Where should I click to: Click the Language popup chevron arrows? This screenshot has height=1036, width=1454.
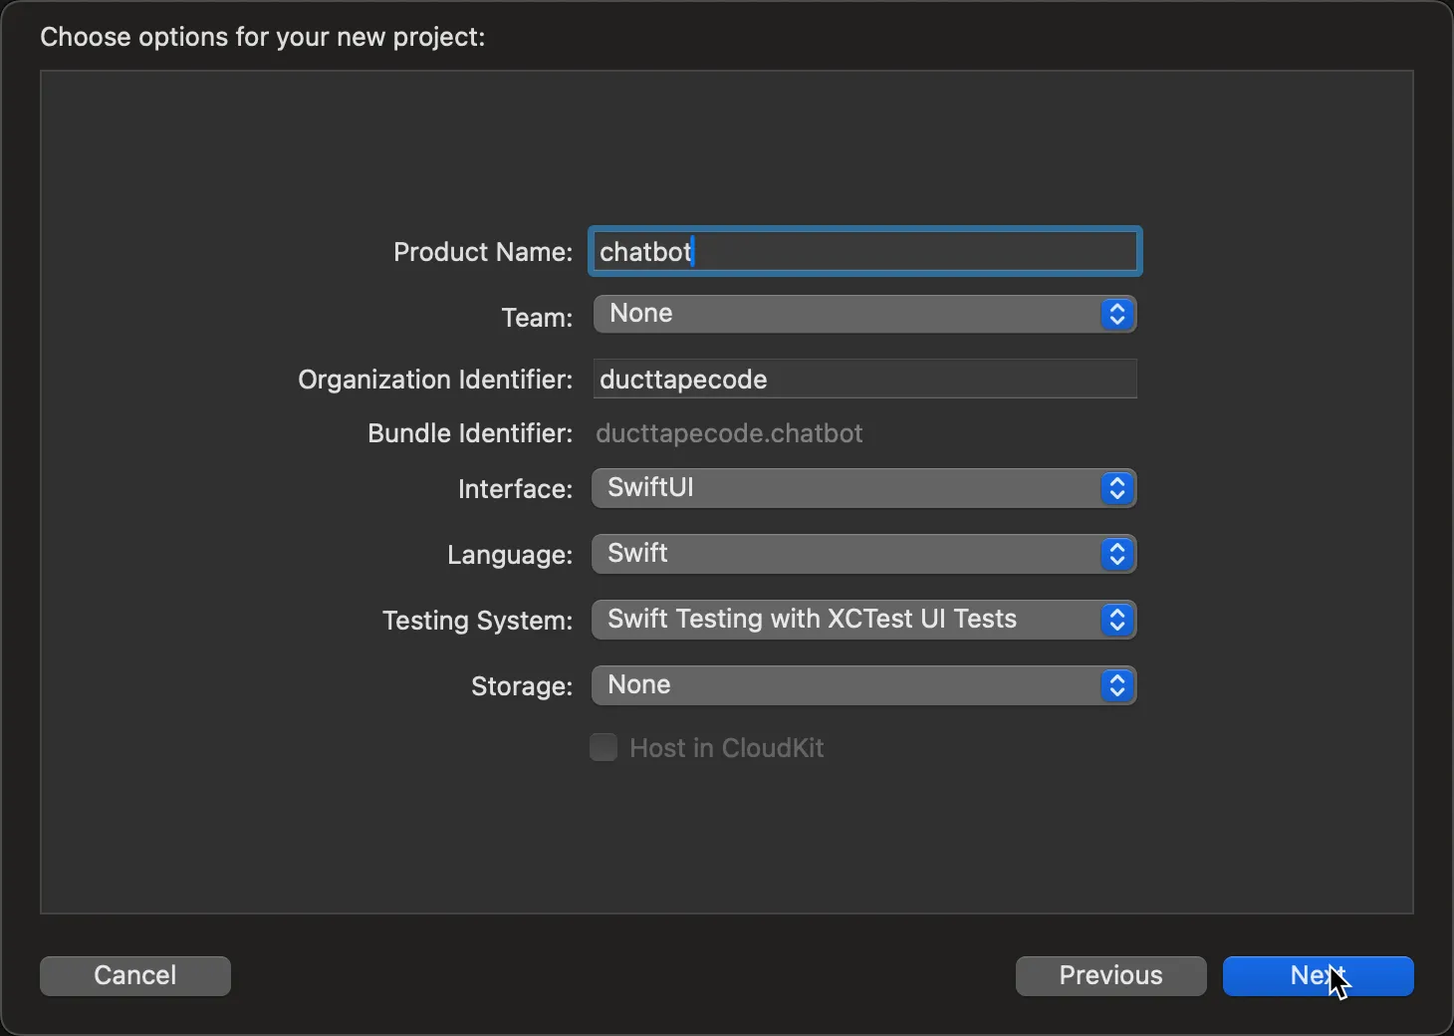tap(1116, 555)
